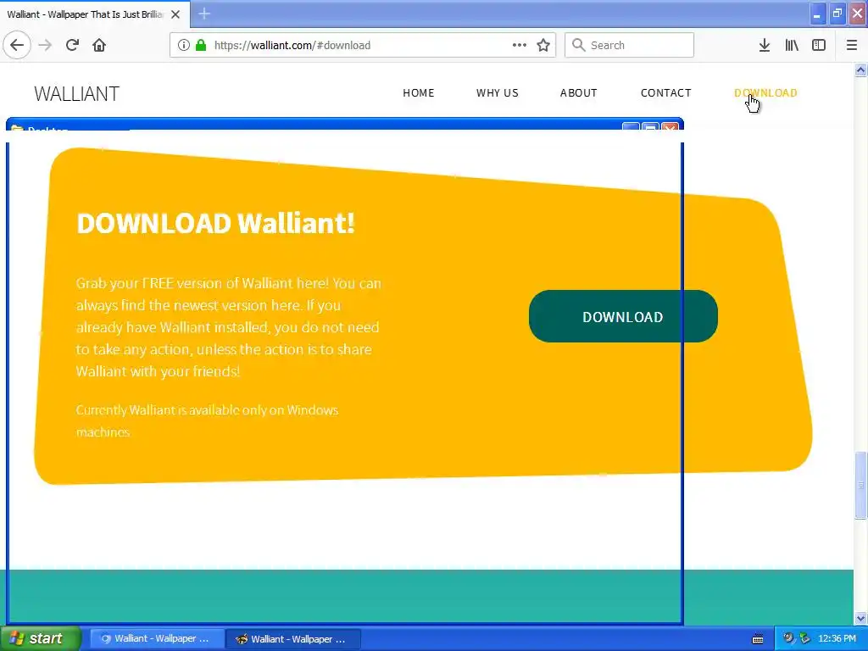This screenshot has width=868, height=651.
Task: Bookmark this page with the star
Action: [543, 45]
